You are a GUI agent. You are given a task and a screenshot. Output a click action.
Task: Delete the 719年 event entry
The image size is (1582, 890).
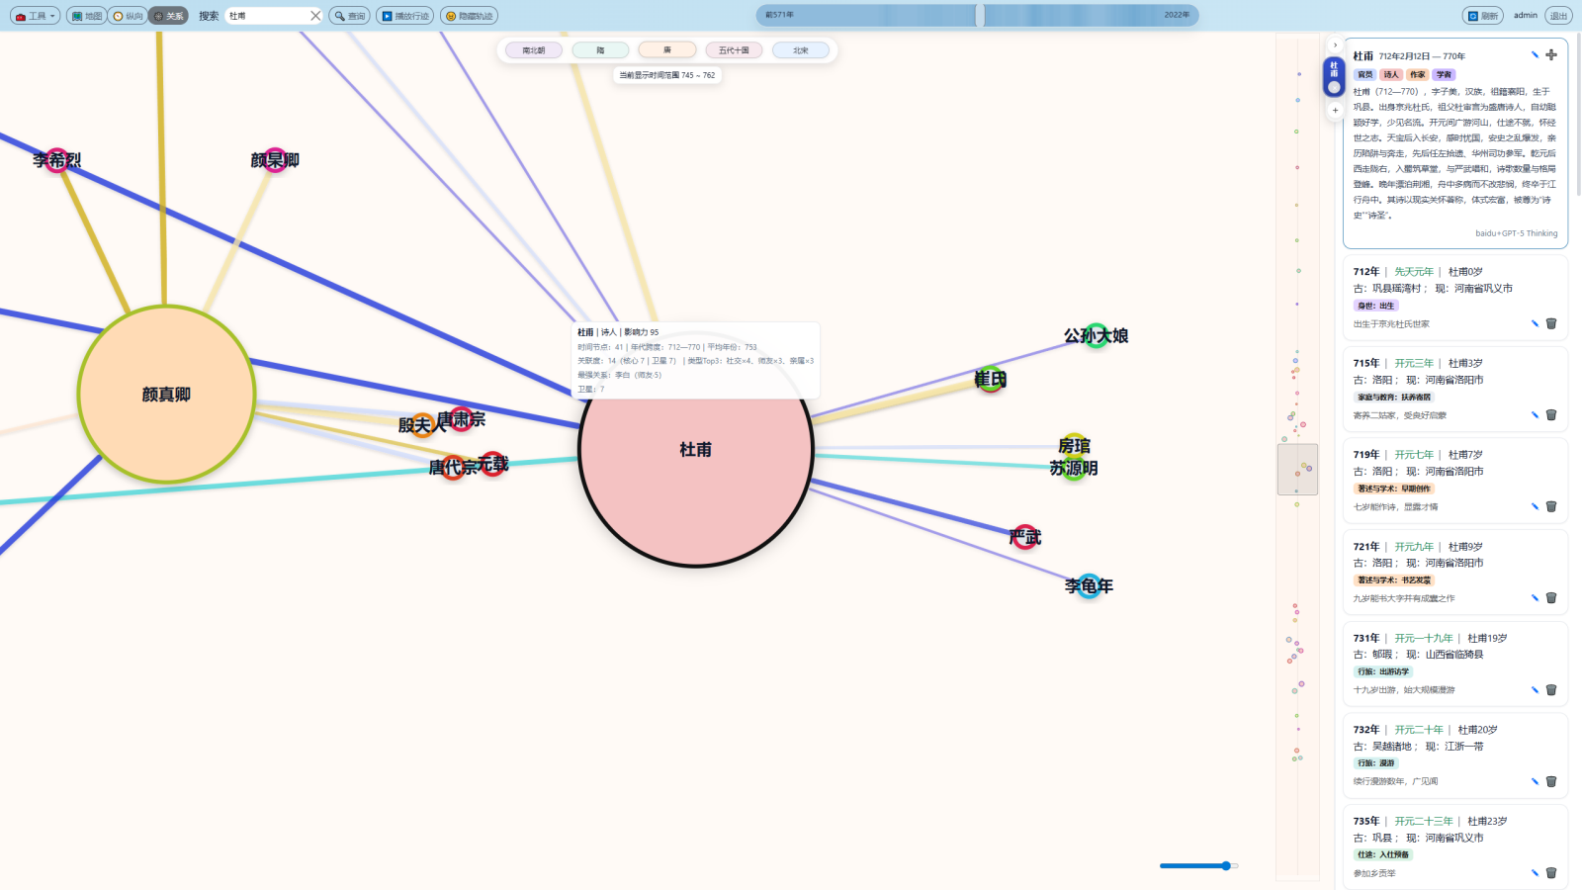1551,506
